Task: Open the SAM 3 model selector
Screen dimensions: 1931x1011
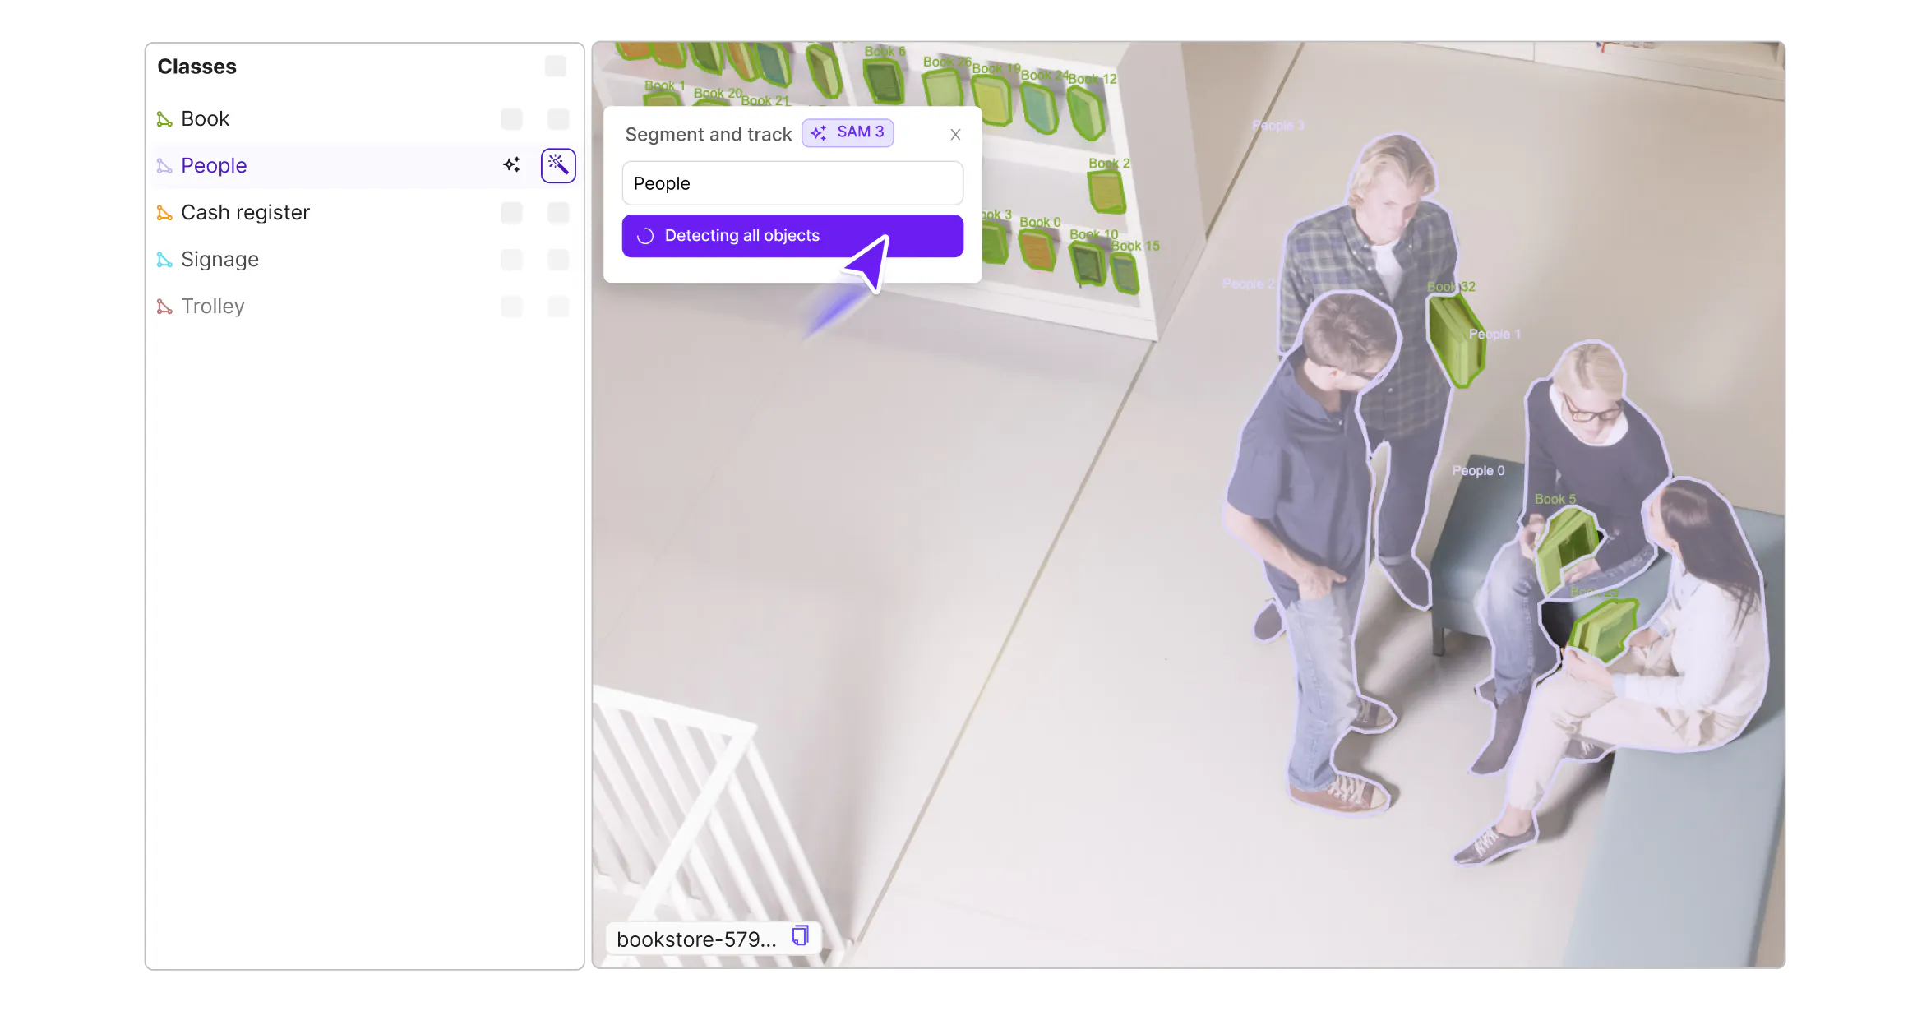Action: 848,132
